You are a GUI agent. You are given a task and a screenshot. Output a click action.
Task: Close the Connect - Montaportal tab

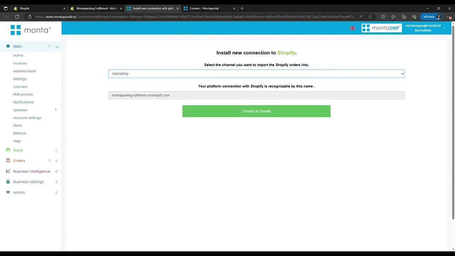(x=234, y=8)
